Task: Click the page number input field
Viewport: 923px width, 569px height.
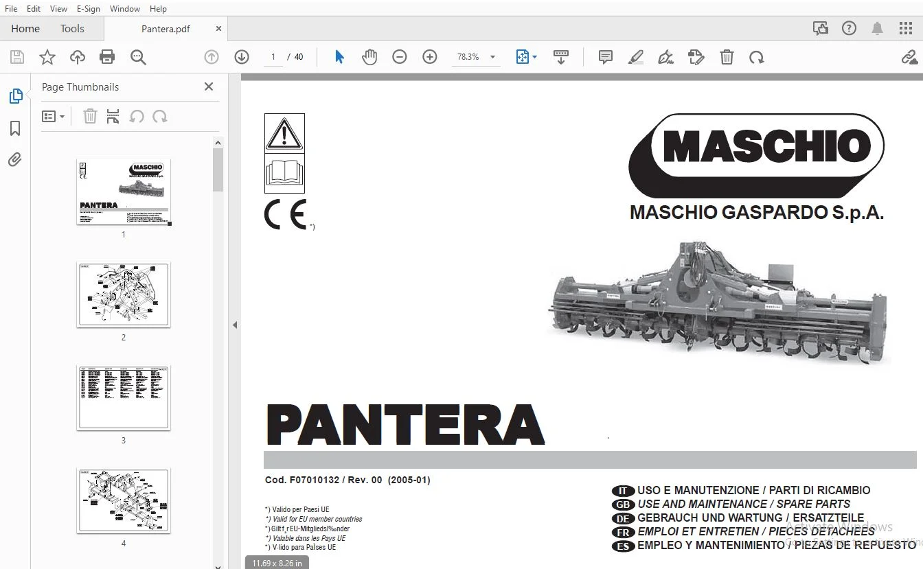Action: click(x=273, y=57)
